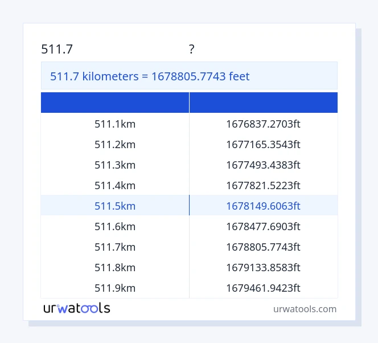Select the 511.4km cell
This screenshot has height=343, width=378.
pos(115,185)
